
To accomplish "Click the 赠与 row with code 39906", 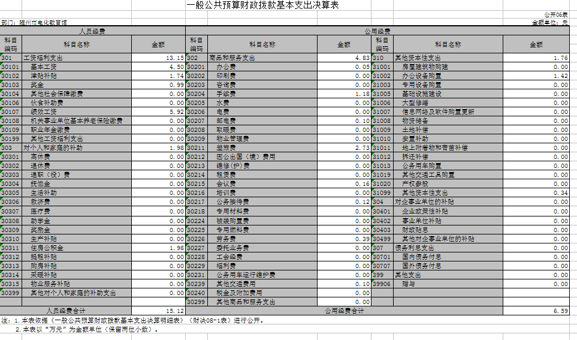I will (x=471, y=284).
